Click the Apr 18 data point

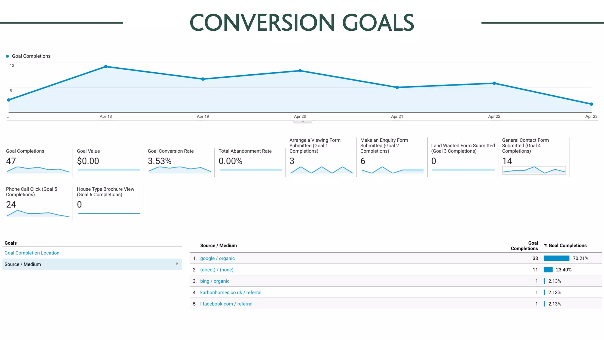coord(106,67)
